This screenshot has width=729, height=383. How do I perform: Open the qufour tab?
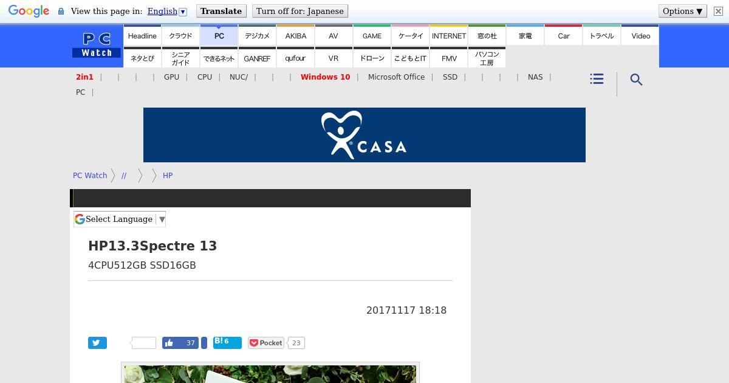click(x=296, y=58)
